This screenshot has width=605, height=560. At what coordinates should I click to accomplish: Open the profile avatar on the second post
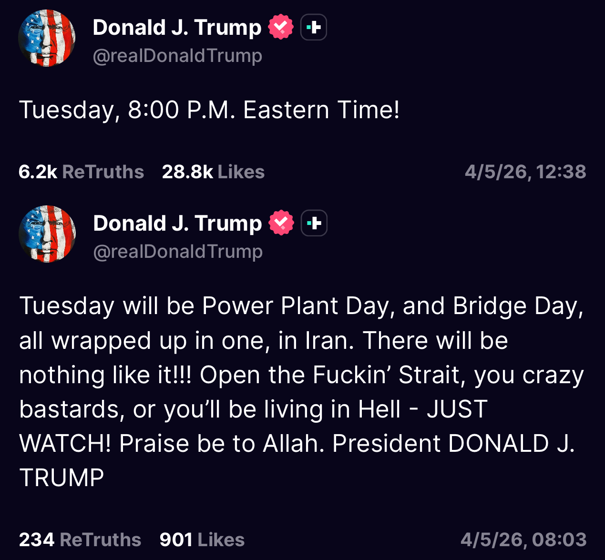point(47,234)
